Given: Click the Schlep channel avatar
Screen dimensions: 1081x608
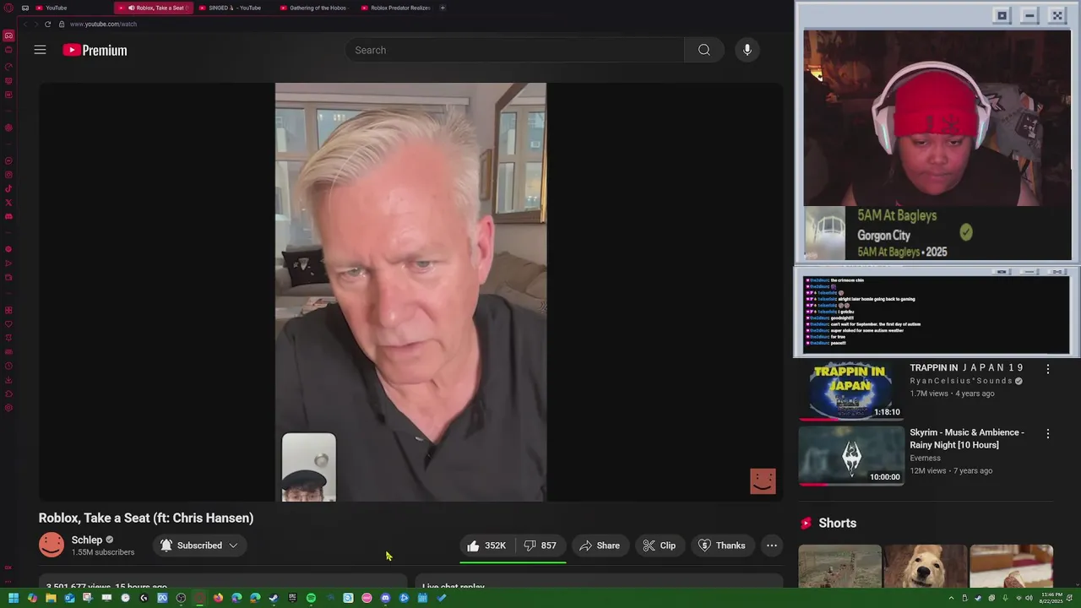Looking at the screenshot, I should (x=52, y=545).
